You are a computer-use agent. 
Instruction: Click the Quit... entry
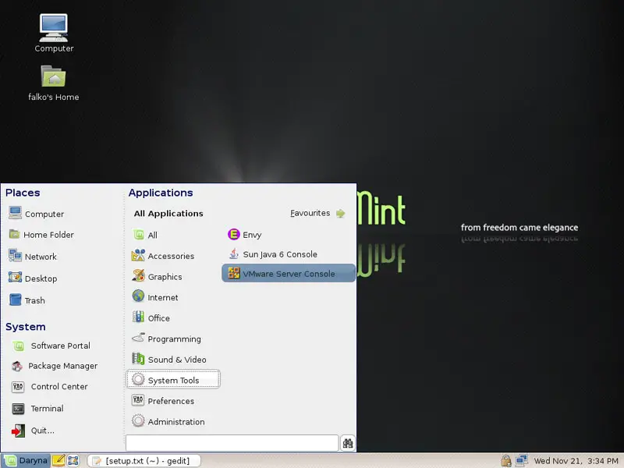pos(33,431)
